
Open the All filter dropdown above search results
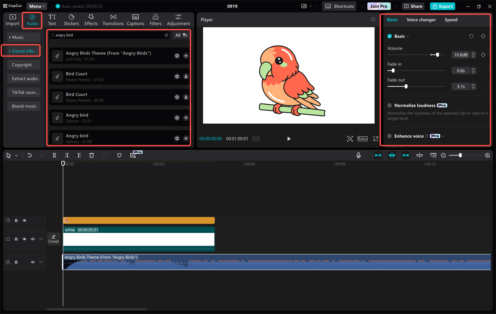tap(180, 35)
